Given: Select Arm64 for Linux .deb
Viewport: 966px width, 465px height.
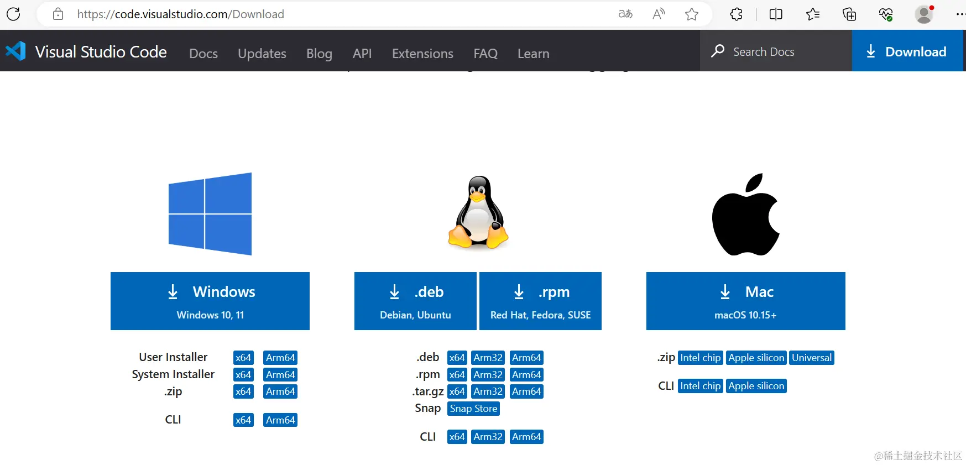Looking at the screenshot, I should click(x=526, y=358).
